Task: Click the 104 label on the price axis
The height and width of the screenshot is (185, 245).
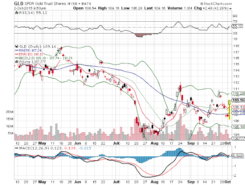Action: coord(236,134)
